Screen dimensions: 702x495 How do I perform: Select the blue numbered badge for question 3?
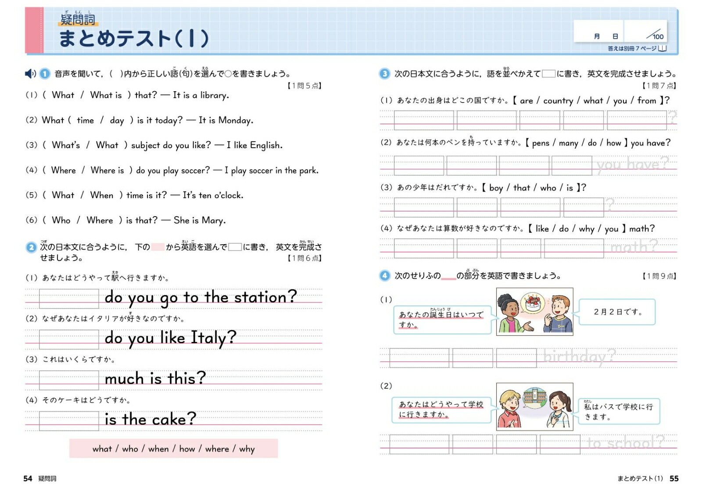384,73
